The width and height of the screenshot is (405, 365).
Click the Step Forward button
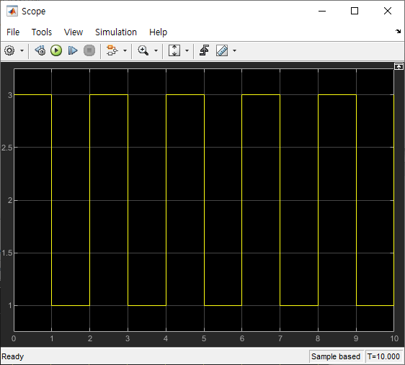point(73,50)
